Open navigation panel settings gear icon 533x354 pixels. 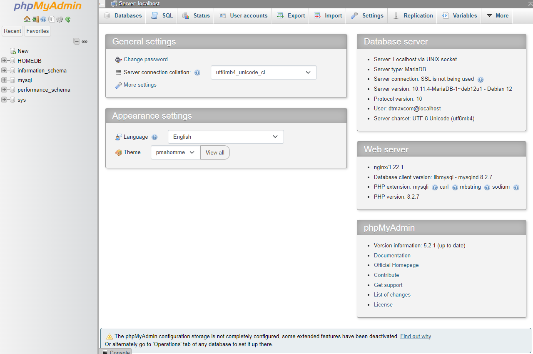tap(60, 19)
